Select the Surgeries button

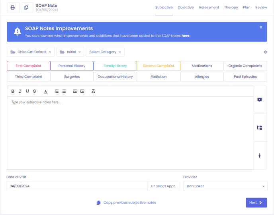72,77
